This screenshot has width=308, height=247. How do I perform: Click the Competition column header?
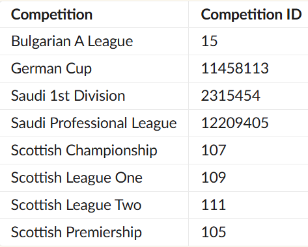51,14
